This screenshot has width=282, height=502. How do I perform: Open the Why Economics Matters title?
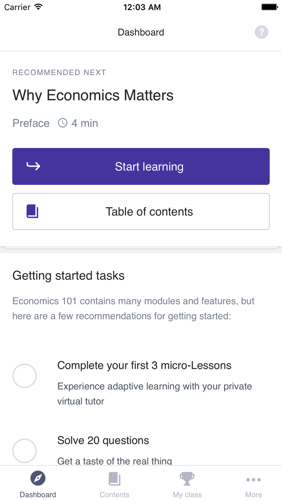tap(93, 95)
